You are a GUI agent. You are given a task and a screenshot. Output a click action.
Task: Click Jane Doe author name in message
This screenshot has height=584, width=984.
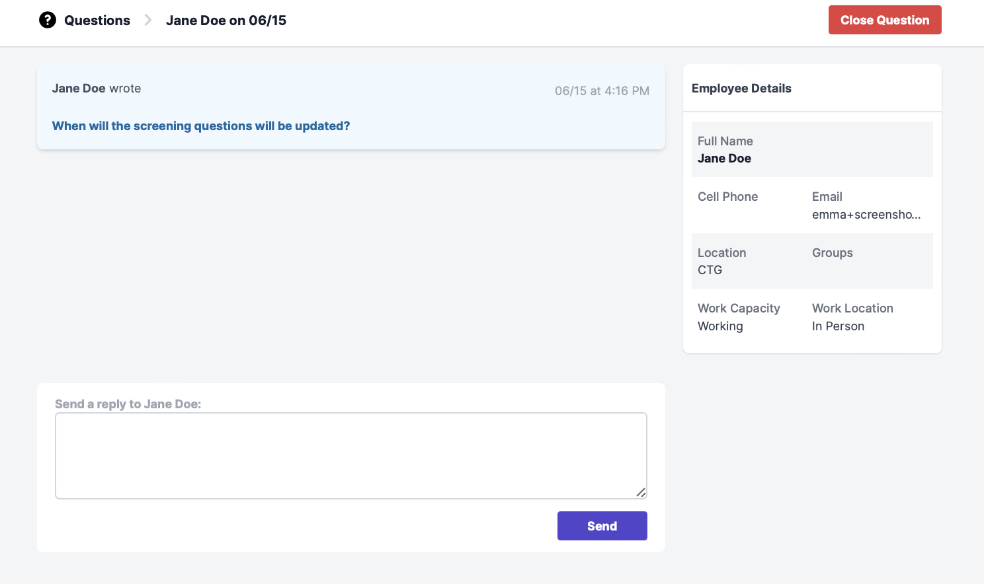(79, 89)
